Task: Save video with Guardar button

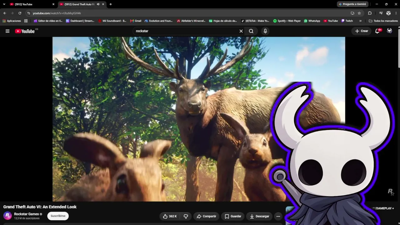Action: pyautogui.click(x=233, y=216)
